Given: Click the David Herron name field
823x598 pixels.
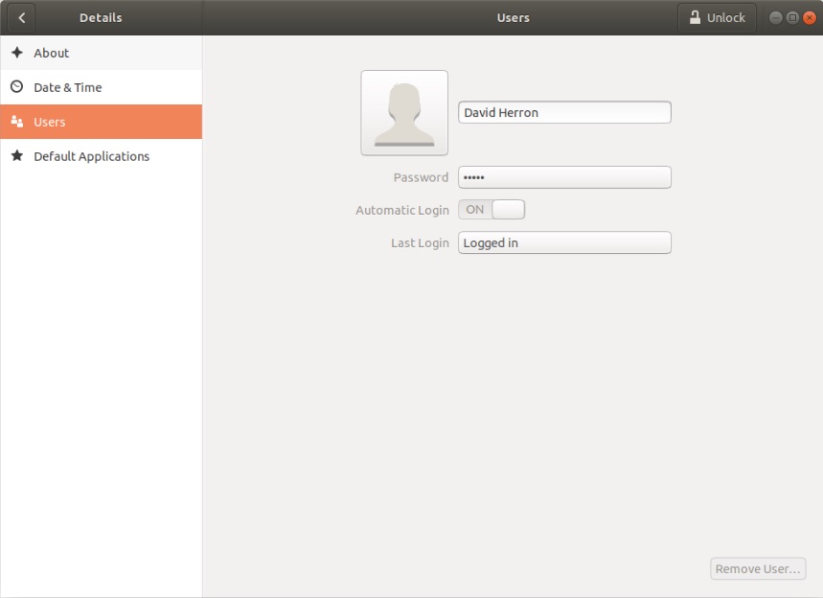Looking at the screenshot, I should [x=564, y=112].
